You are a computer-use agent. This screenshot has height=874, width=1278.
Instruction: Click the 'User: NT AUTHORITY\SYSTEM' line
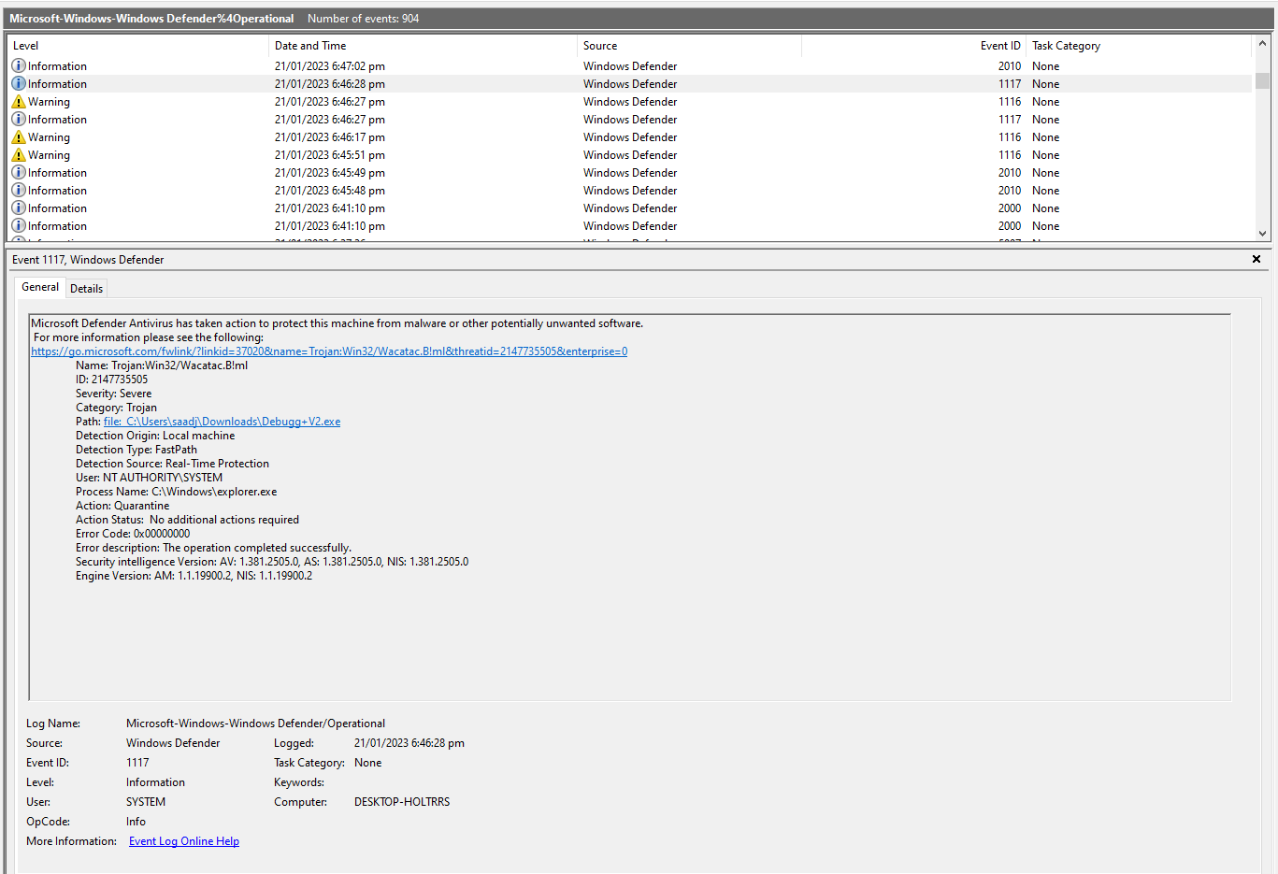[x=149, y=478]
